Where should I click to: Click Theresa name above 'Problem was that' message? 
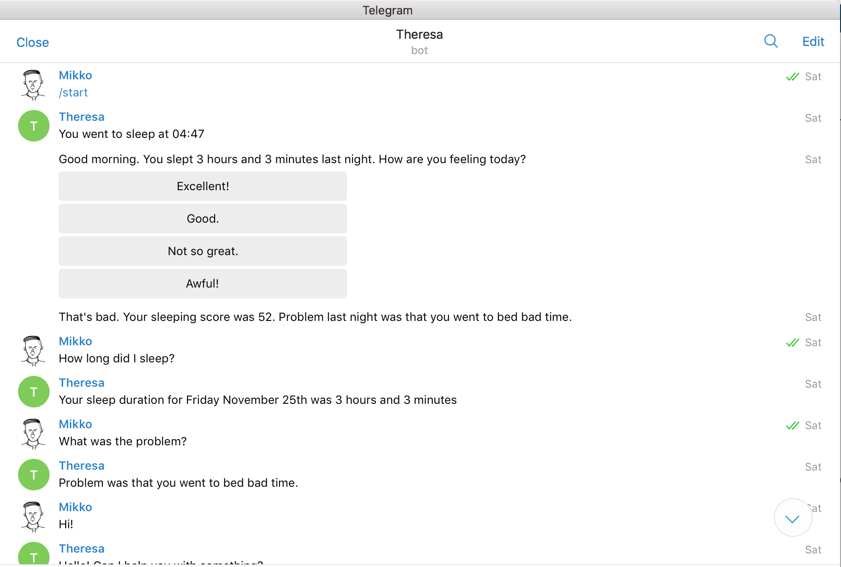[82, 466]
